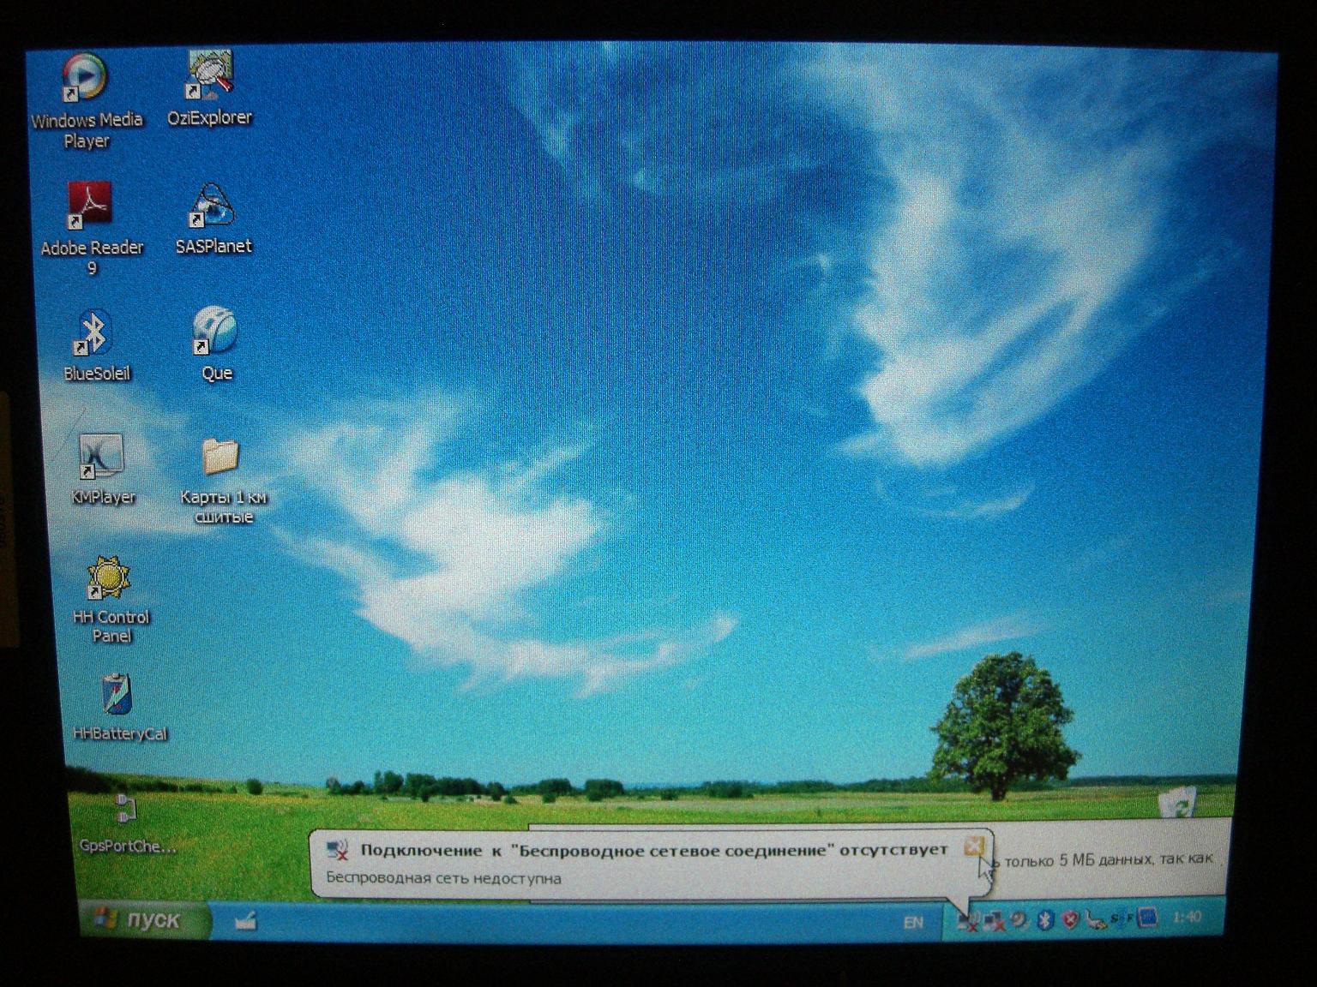Click the clock showing 1:40
Viewport: 1317px width, 987px height.
point(1187,918)
